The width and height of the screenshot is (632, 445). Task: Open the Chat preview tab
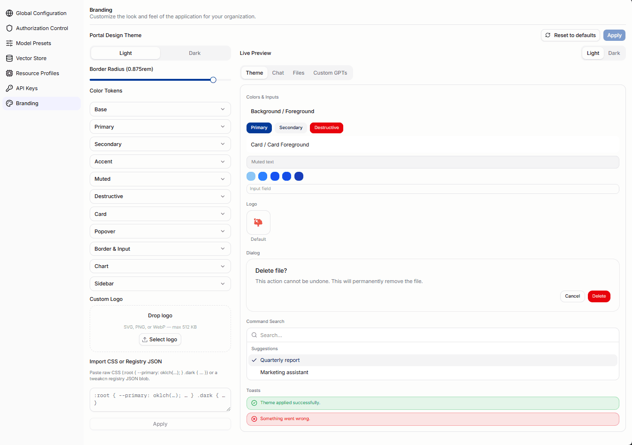point(278,73)
